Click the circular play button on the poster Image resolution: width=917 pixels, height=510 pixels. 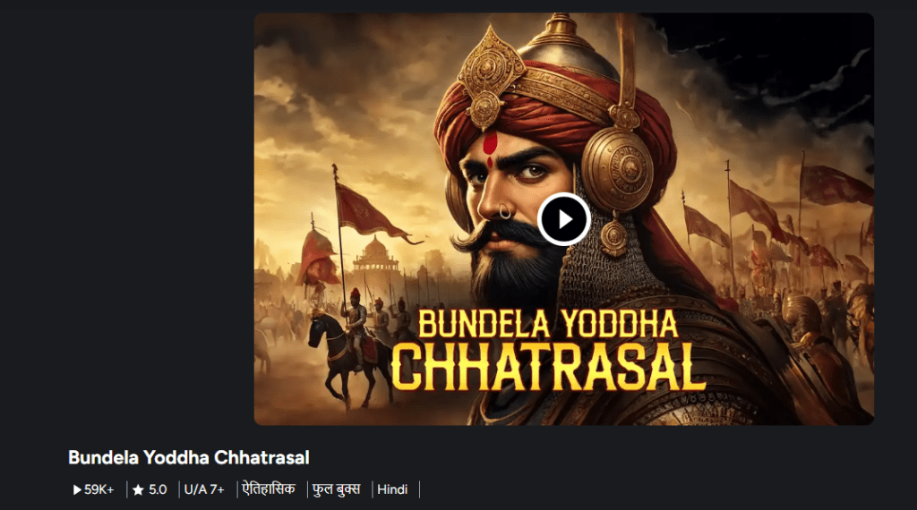[564, 219]
